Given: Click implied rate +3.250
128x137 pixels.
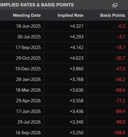Looking at the screenshot, I should (77, 133).
